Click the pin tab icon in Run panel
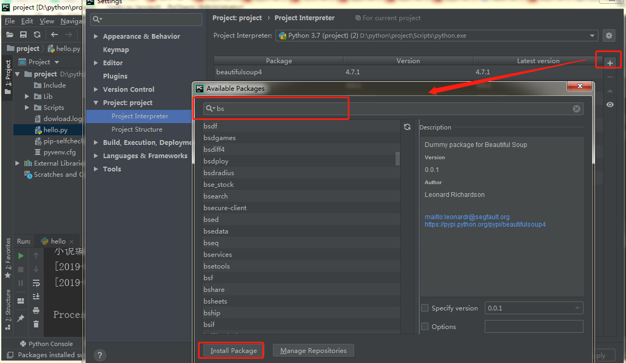The image size is (626, 363). click(21, 318)
